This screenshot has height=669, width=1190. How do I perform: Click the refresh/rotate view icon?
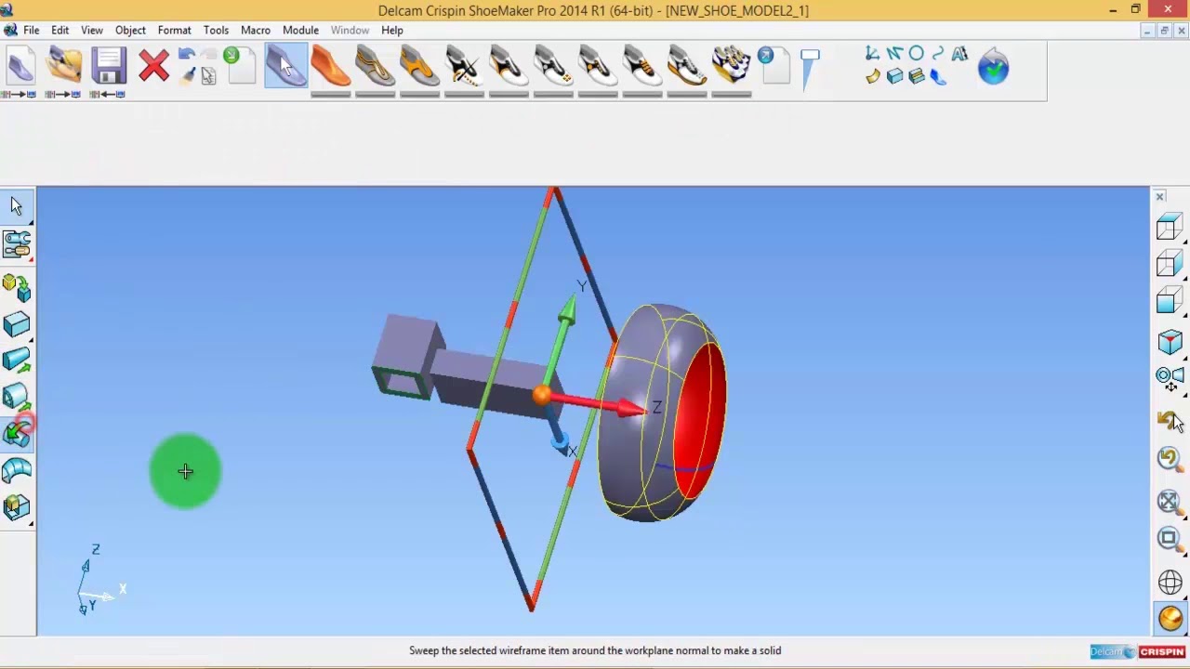[1170, 458]
